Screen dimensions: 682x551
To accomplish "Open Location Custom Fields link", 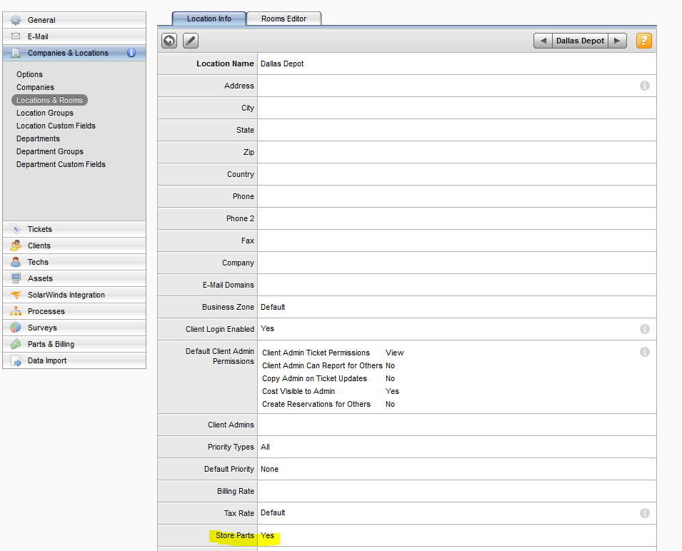I will [56, 126].
